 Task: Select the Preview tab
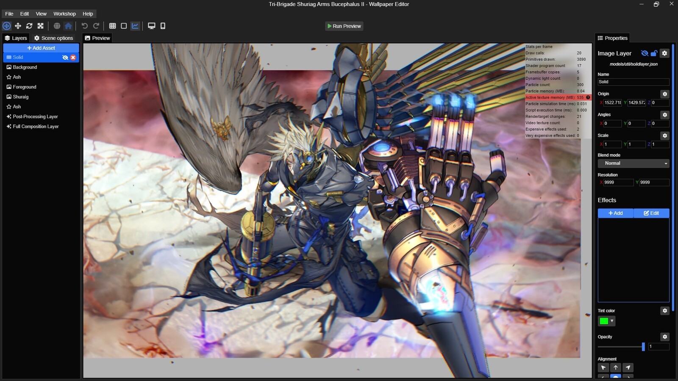coord(97,38)
